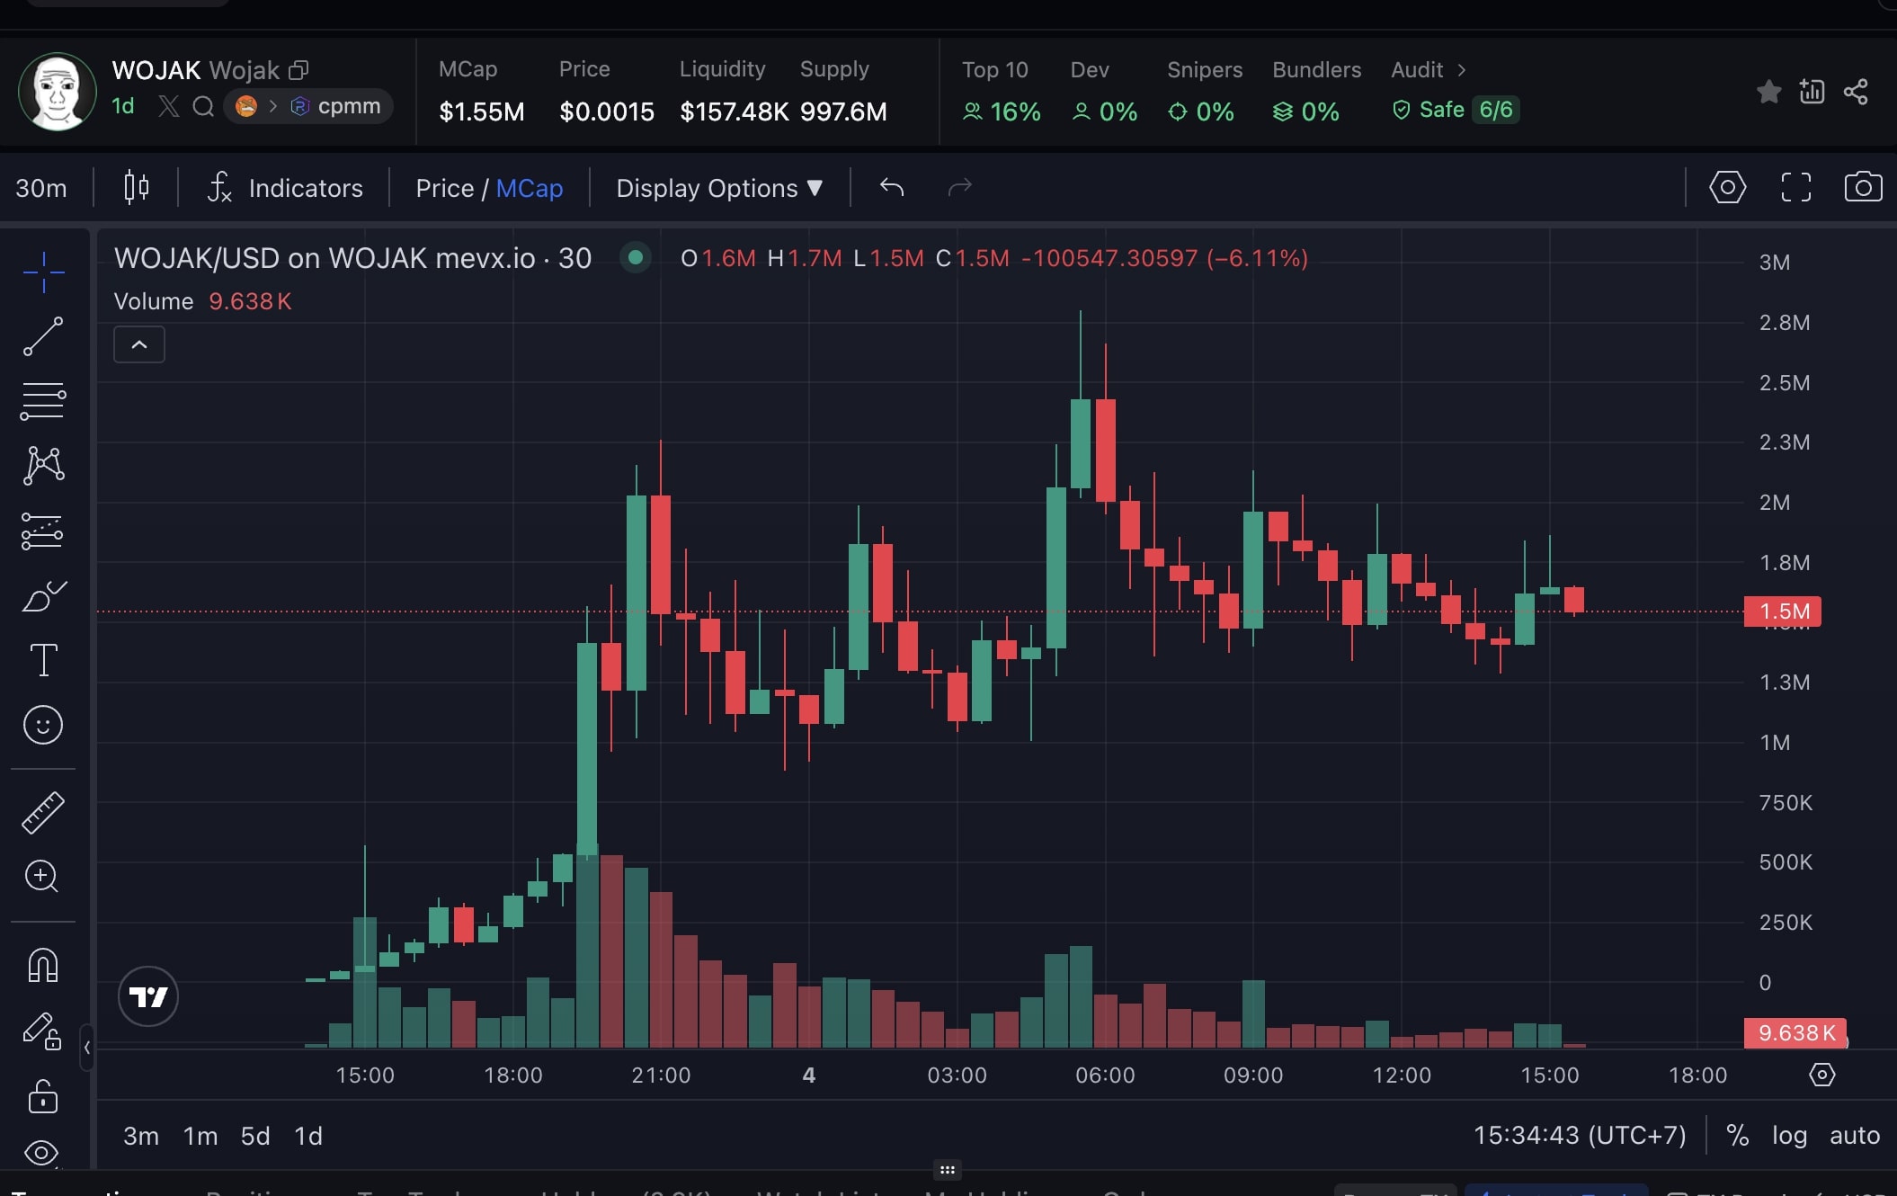Screen dimensions: 1897x1196
Task: Search the token with the magnifier icon
Action: (203, 106)
